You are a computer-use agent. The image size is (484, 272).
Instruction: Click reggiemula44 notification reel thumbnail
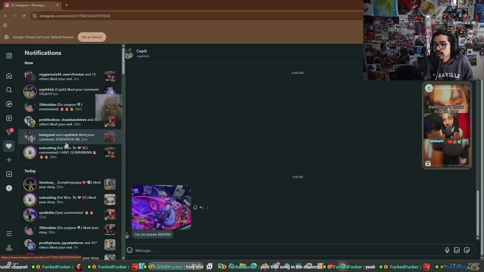click(110, 76)
